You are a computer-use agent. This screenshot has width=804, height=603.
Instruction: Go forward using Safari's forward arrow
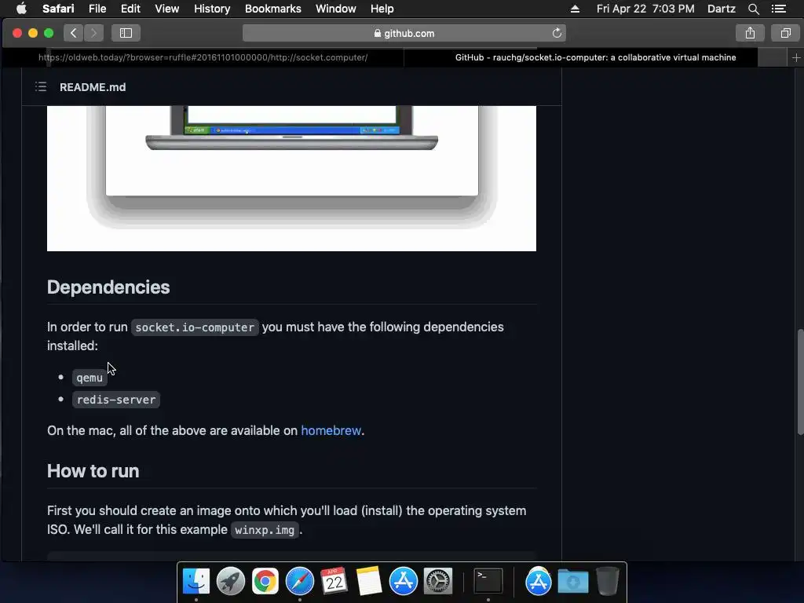94,33
